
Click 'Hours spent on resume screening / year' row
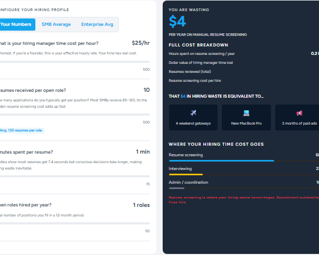click(x=243, y=54)
